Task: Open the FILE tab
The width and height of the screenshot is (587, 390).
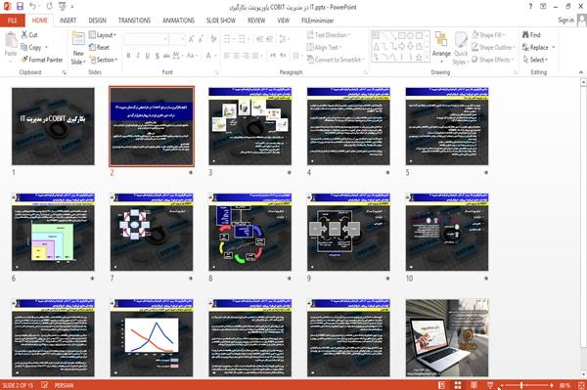Action: pos(13,21)
